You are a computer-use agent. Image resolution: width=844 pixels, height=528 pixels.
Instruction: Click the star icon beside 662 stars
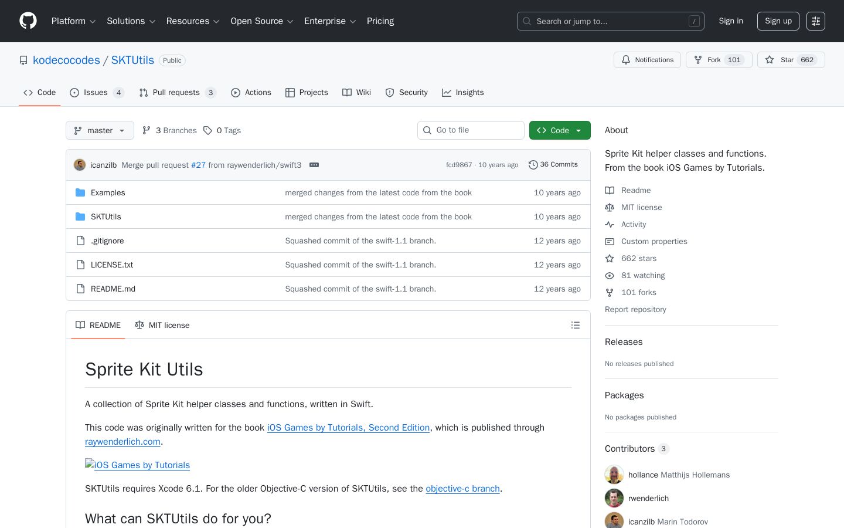610,258
